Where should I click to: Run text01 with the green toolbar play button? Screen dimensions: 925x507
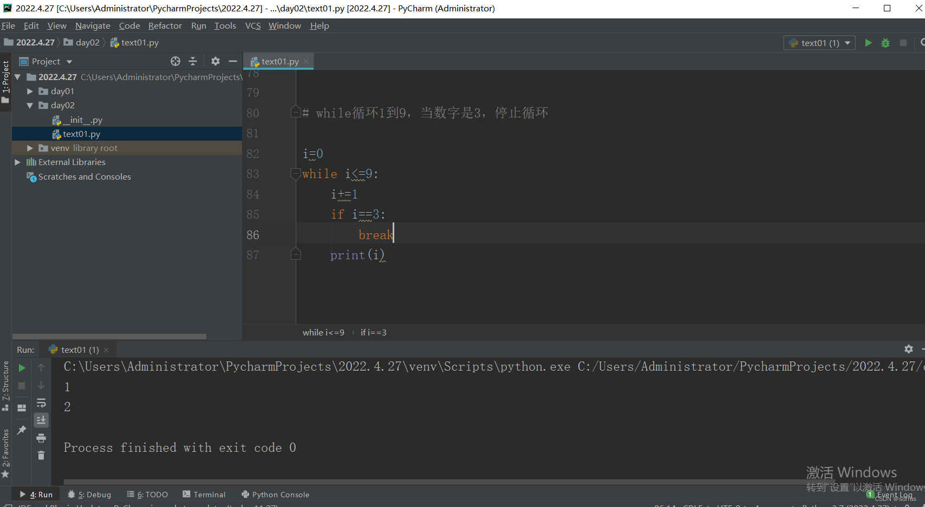click(868, 43)
